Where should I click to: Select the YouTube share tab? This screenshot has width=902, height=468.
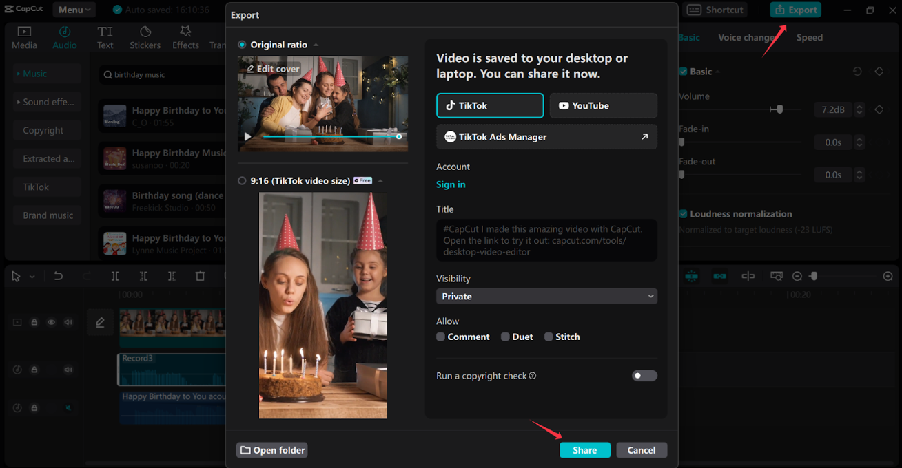[603, 105]
